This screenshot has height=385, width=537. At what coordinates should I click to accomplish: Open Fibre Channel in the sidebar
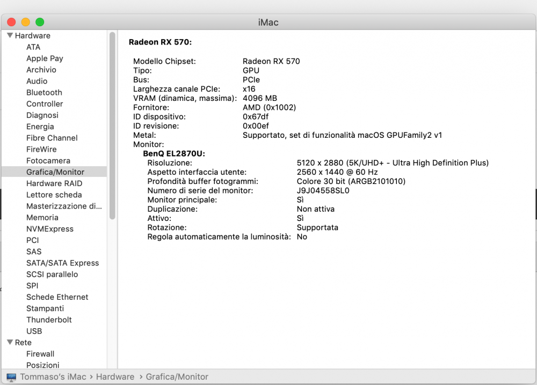[x=52, y=138]
